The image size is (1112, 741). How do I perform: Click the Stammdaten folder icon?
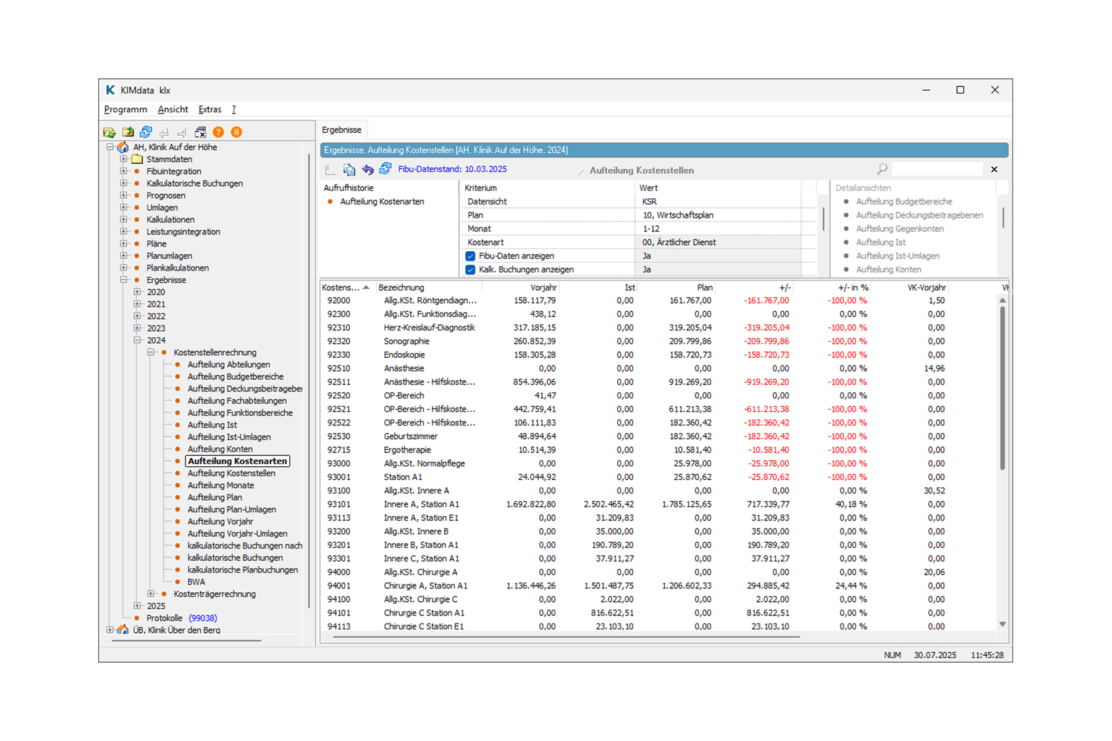pyautogui.click(x=137, y=159)
